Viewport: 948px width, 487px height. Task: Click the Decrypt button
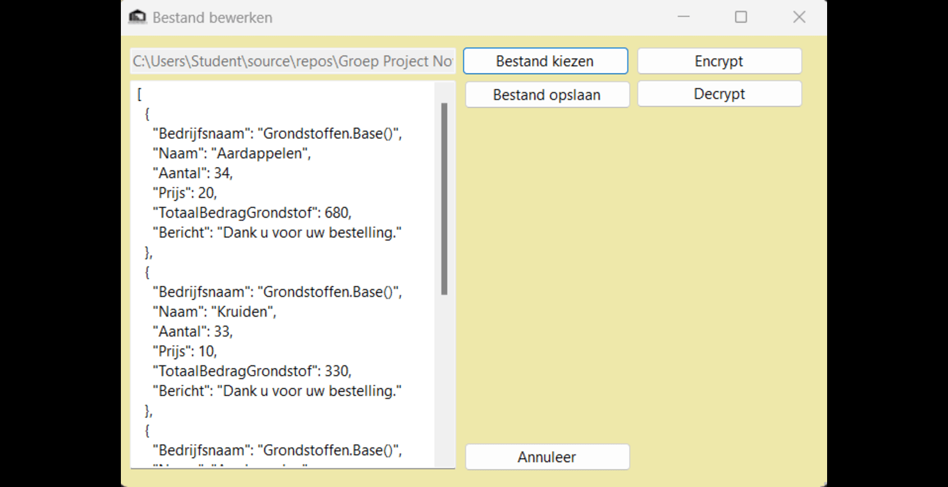click(x=720, y=94)
